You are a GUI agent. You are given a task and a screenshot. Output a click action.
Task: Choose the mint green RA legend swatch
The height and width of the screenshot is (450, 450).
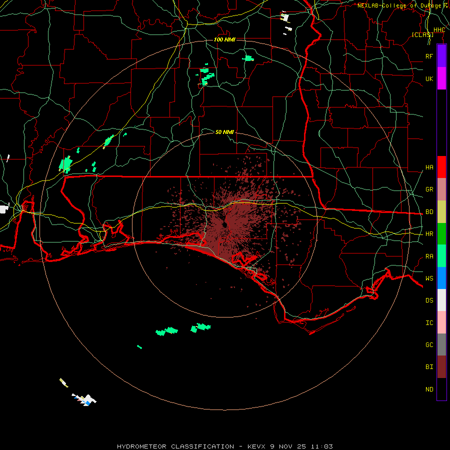[x=441, y=256]
